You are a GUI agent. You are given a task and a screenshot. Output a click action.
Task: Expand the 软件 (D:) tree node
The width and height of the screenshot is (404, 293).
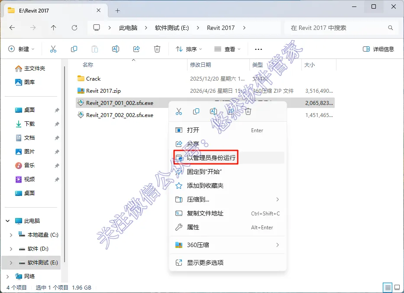[x=11, y=249]
